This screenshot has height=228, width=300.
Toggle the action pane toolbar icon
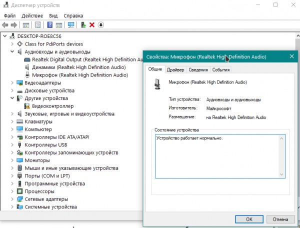tap(59, 25)
